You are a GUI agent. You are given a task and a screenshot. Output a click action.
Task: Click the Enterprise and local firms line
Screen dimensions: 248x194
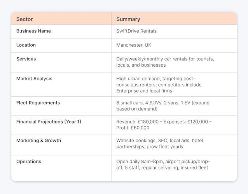point(144,91)
